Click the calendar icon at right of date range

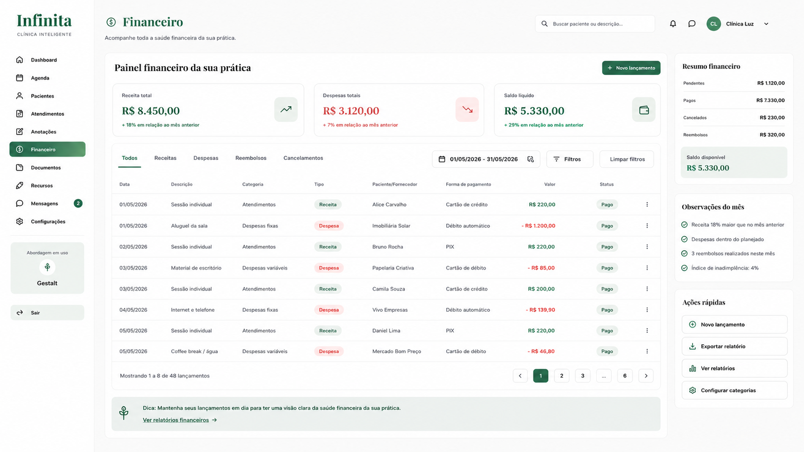point(530,159)
